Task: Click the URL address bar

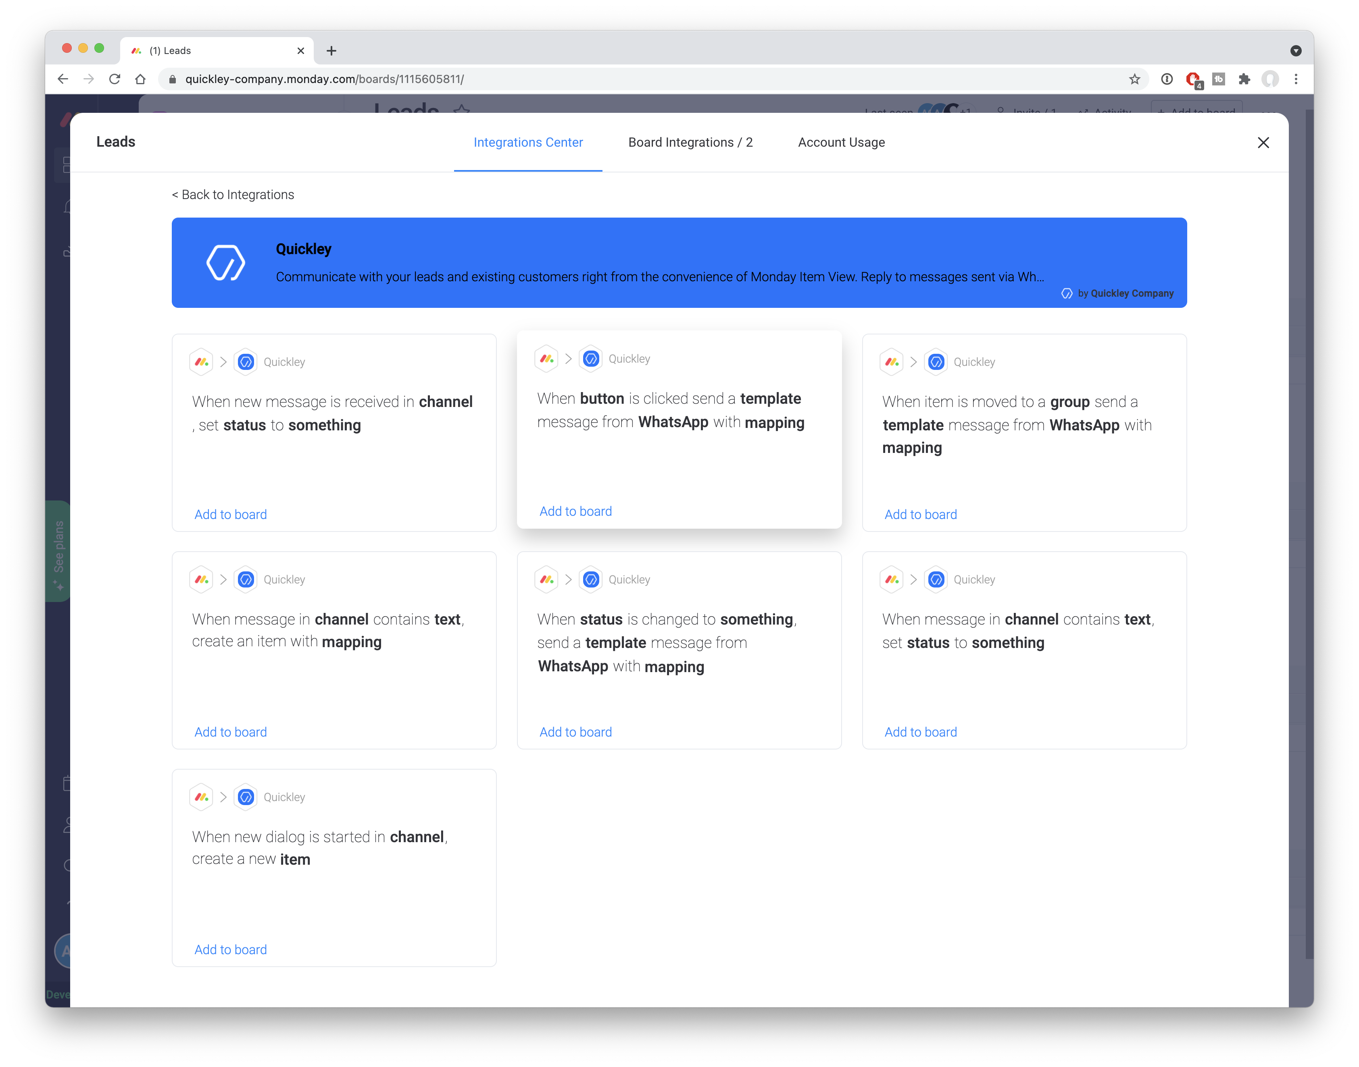Action: click(625, 79)
